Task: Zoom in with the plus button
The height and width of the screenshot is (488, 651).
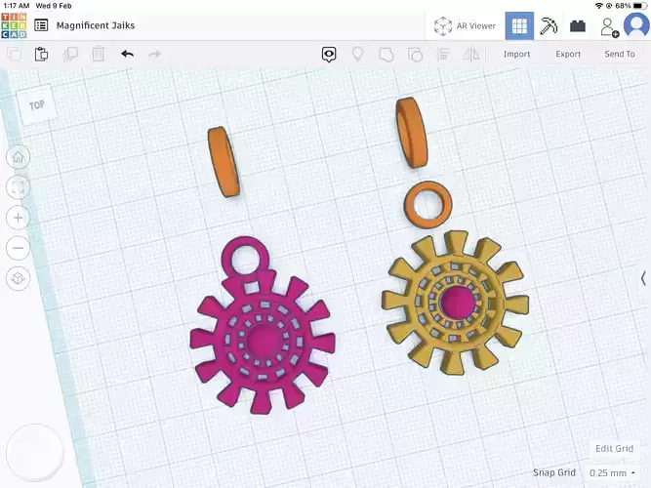Action: pyautogui.click(x=18, y=218)
